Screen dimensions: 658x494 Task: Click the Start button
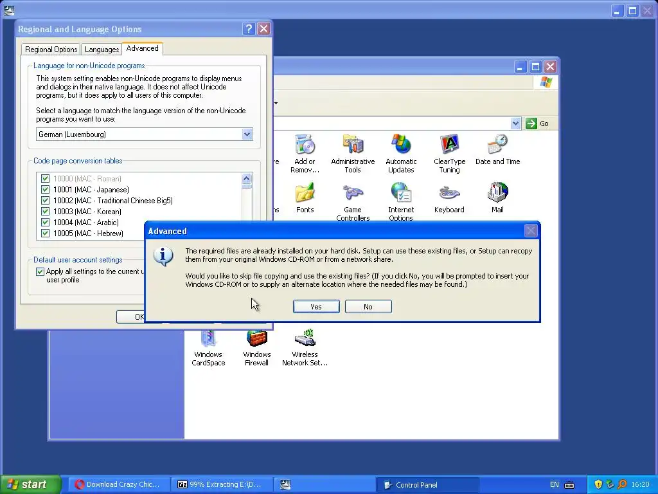[31, 484]
